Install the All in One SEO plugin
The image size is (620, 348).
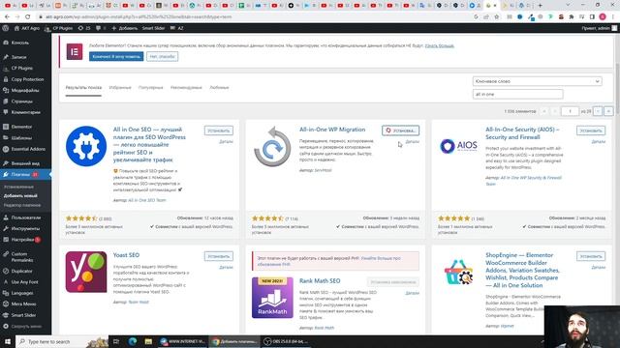(219, 130)
